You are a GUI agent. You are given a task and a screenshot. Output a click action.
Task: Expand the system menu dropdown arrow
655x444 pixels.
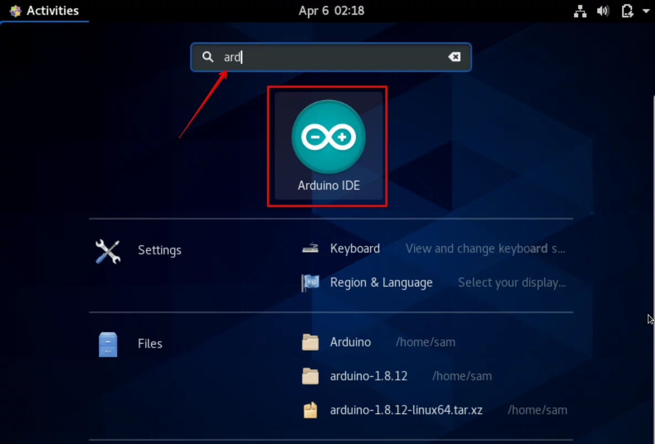click(x=646, y=11)
